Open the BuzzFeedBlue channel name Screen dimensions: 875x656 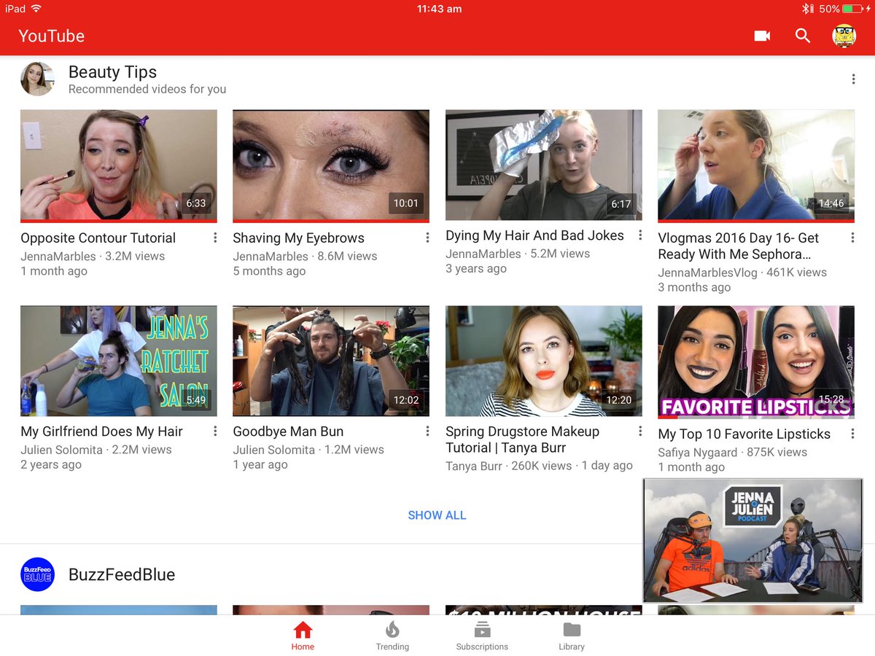pos(122,574)
